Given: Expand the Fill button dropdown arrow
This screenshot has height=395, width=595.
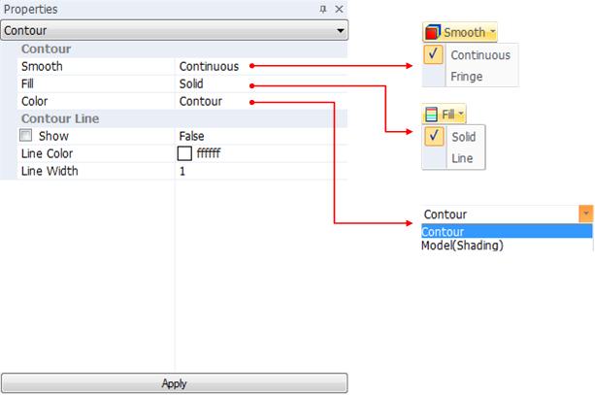Looking at the screenshot, I should click(460, 115).
